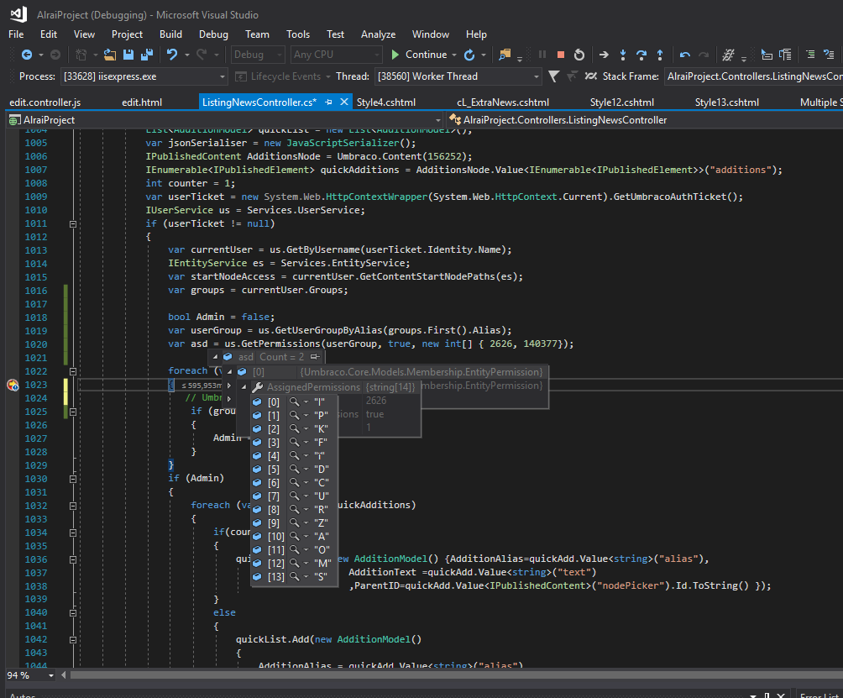Click the magnifier visualizer icon for item [13] "S"

pyautogui.click(x=294, y=576)
